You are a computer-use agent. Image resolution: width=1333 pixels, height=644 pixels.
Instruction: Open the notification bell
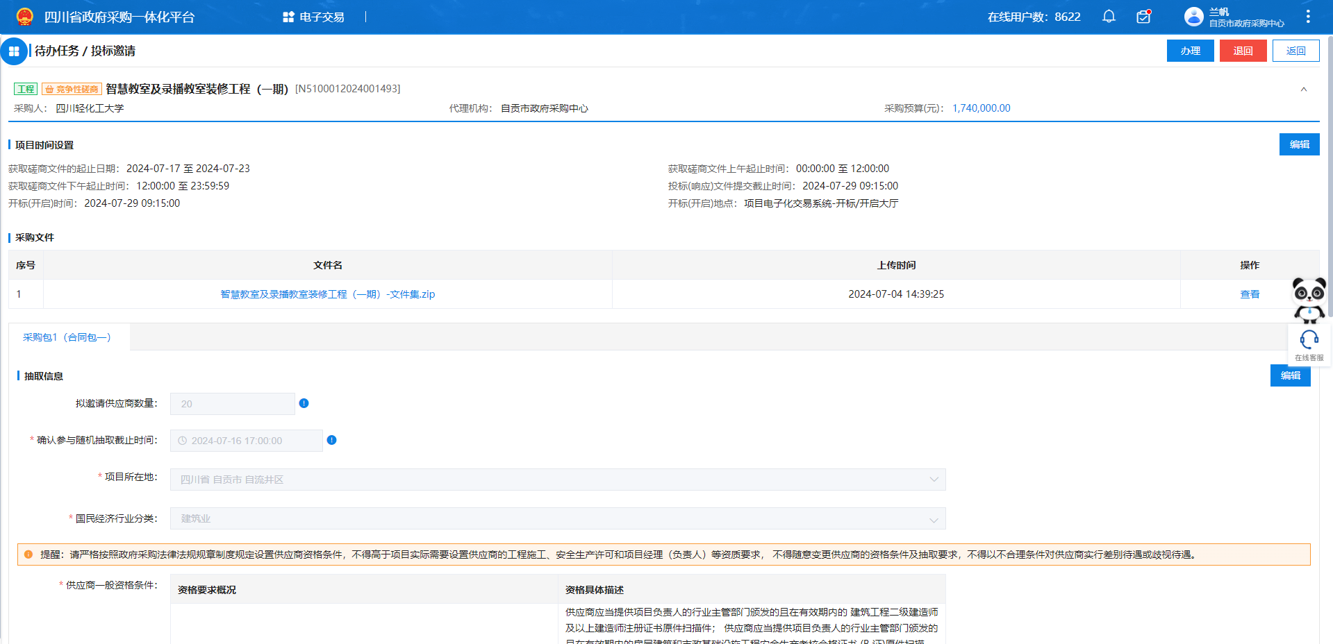pyautogui.click(x=1109, y=17)
